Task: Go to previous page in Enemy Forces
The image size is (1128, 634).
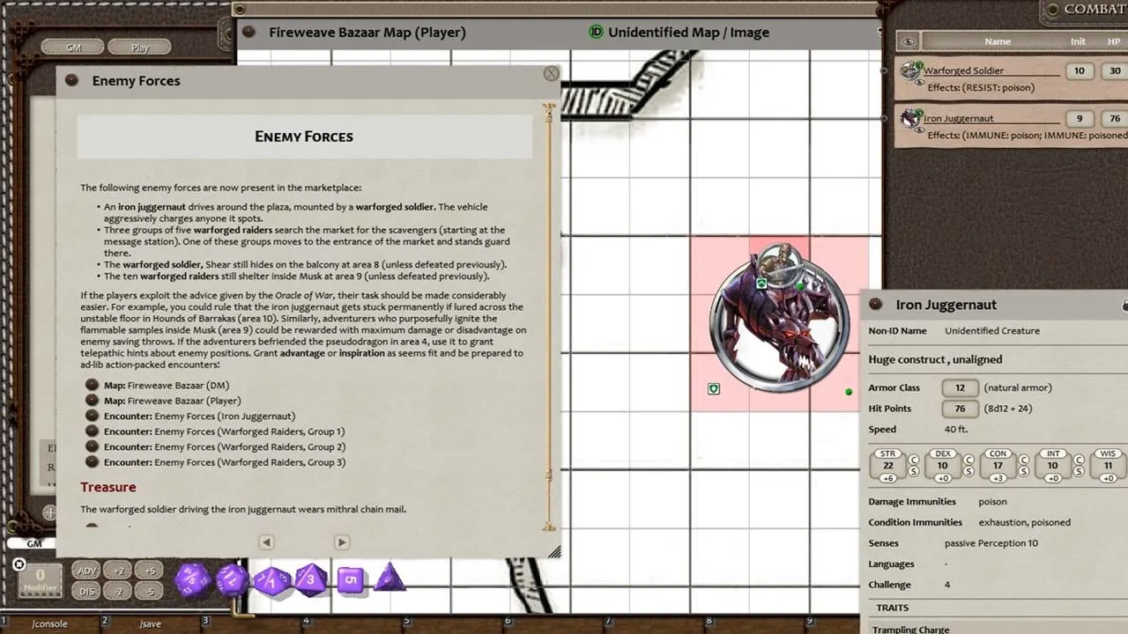Action: 266,542
